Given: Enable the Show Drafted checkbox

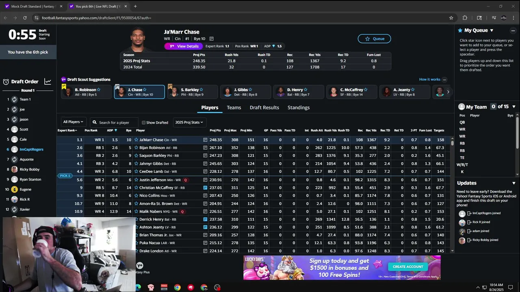Looking at the screenshot, I should pyautogui.click(x=143, y=122).
